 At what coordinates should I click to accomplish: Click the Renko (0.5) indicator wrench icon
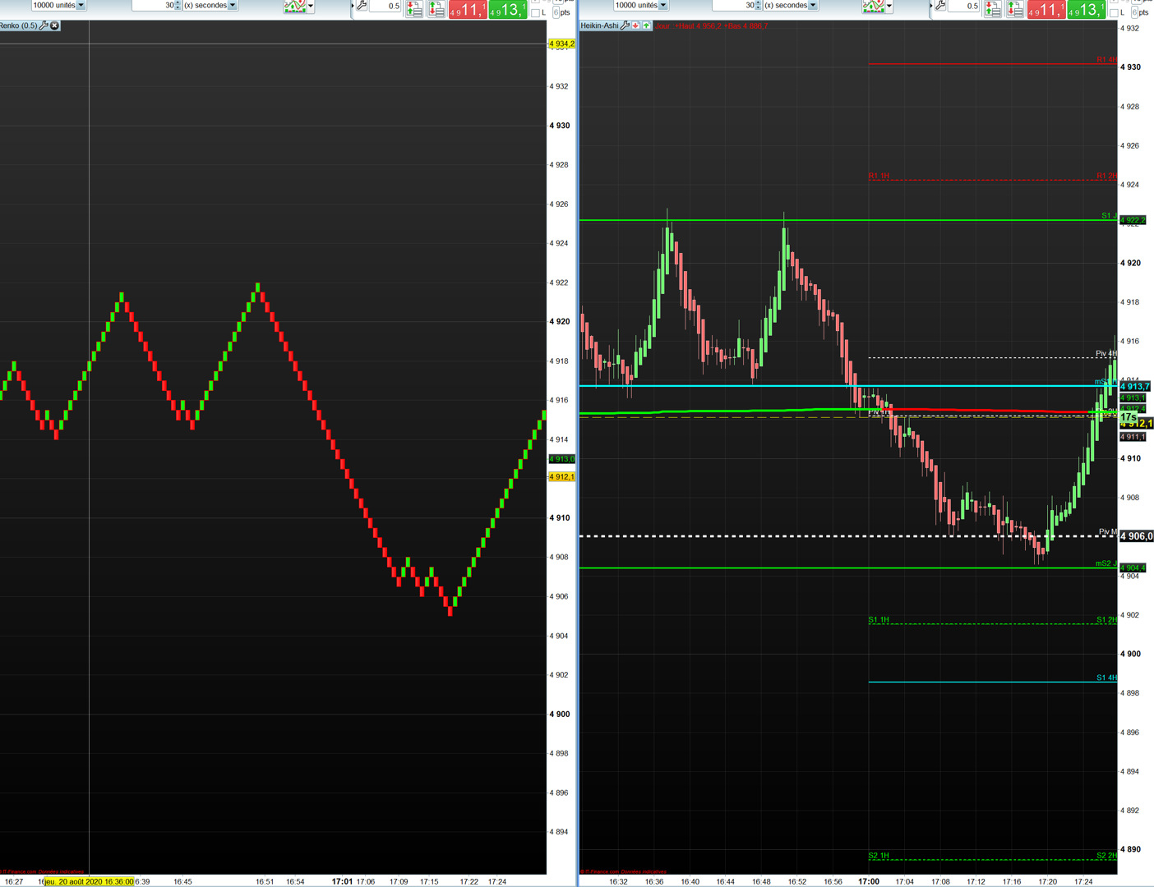click(44, 25)
